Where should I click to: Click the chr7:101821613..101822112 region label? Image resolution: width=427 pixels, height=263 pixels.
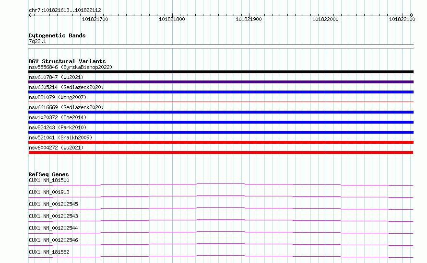point(65,10)
